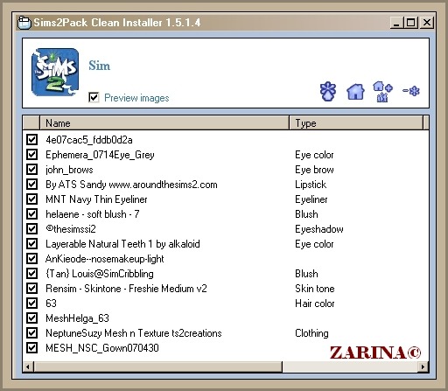Click the Hair color type cell
The height and width of the screenshot is (391, 448).
315,304
